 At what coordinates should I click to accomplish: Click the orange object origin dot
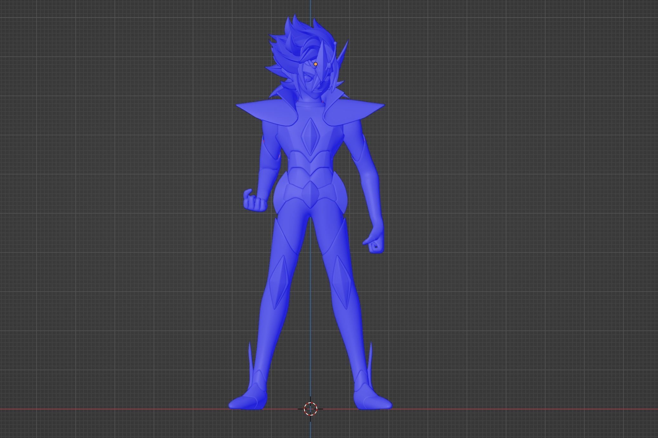316,64
